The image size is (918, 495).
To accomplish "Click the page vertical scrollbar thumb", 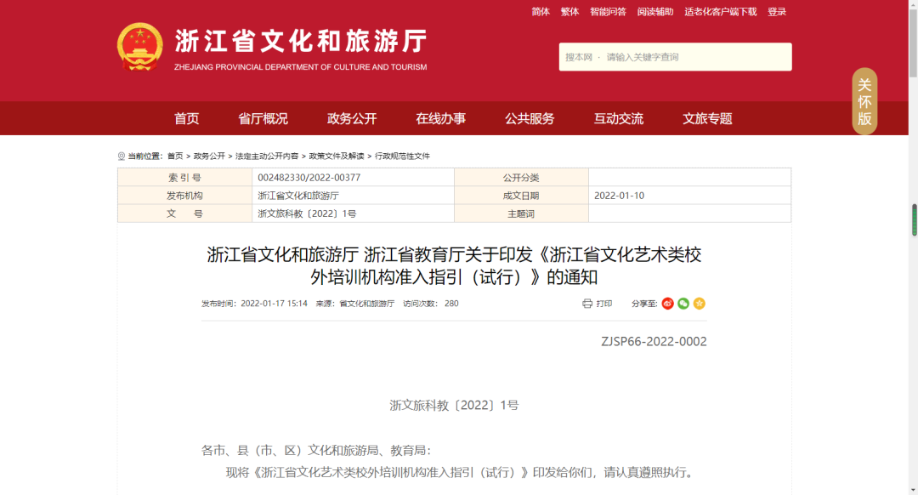I will click(x=915, y=219).
